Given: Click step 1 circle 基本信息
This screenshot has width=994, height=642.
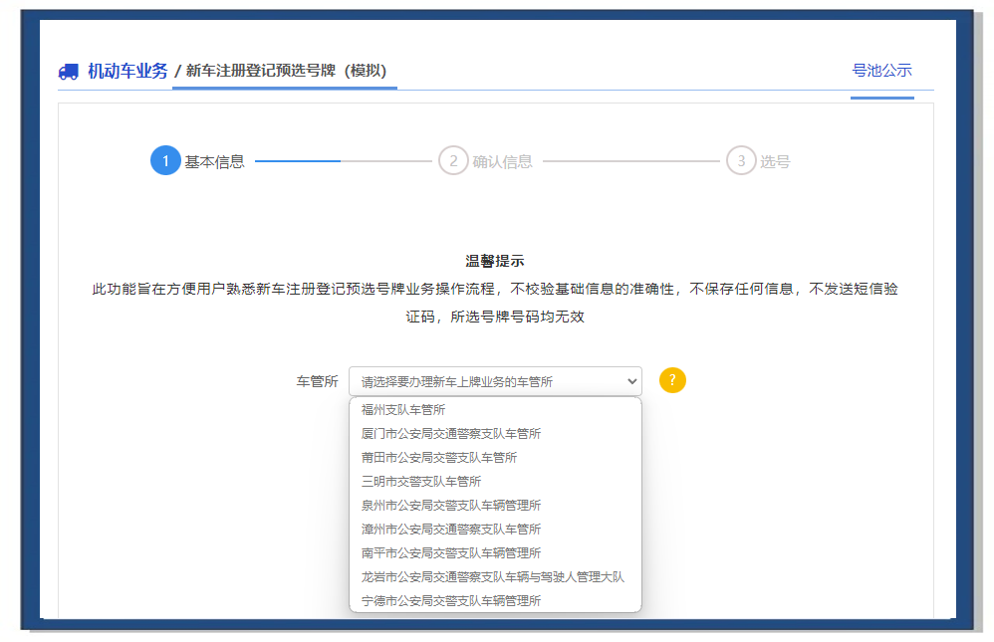Looking at the screenshot, I should coord(165,161).
